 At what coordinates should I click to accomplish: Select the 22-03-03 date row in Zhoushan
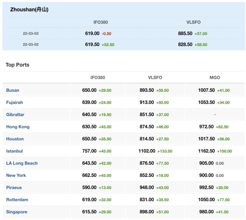(x=31, y=34)
